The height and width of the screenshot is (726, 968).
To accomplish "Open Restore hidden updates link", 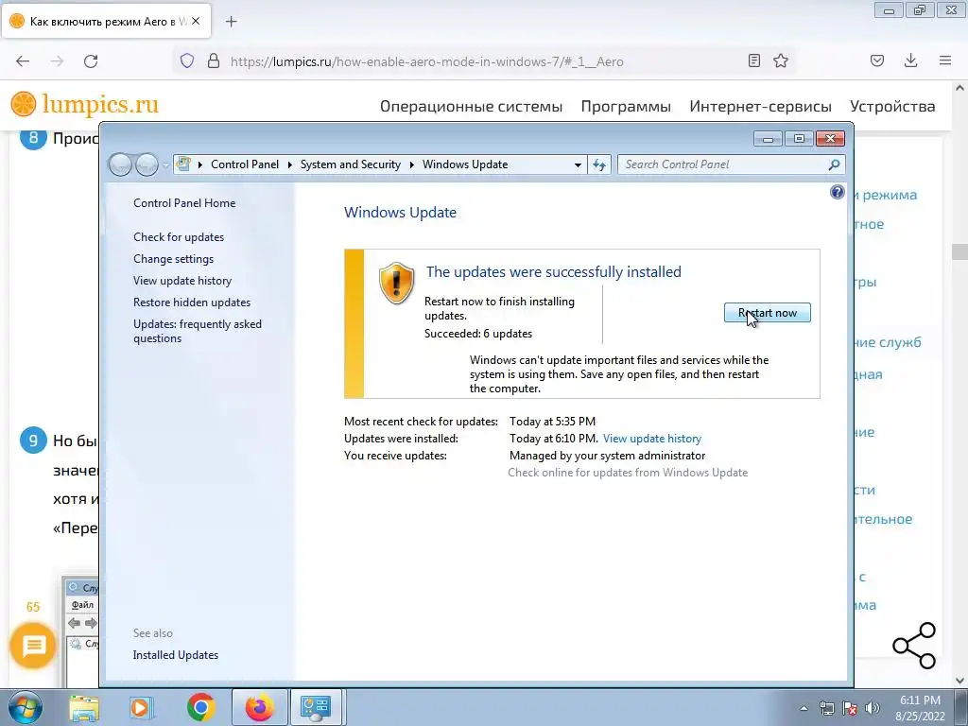I will tap(192, 302).
